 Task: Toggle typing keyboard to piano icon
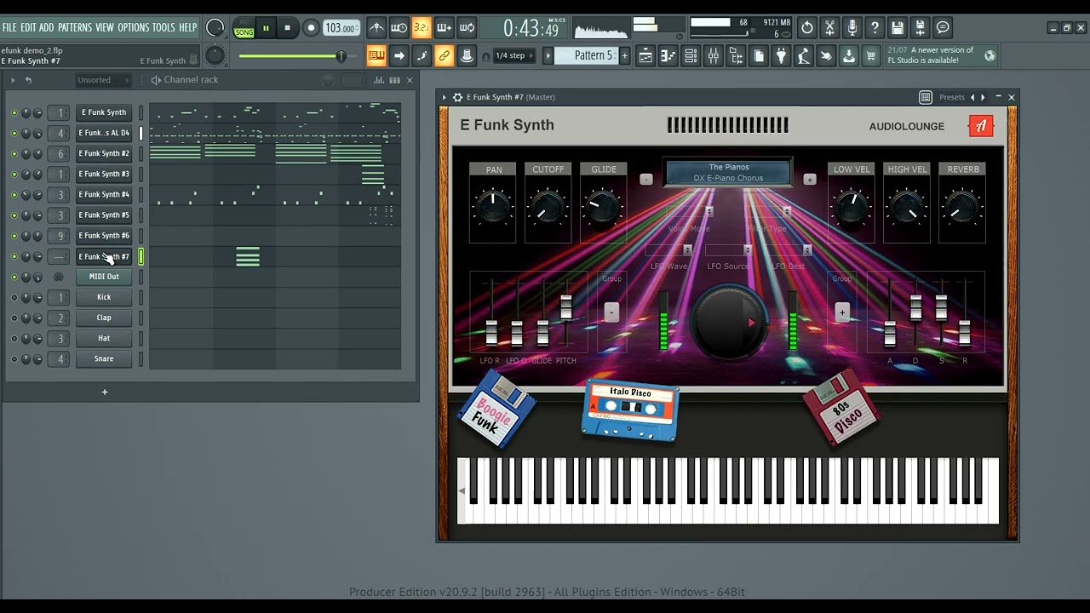[376, 56]
